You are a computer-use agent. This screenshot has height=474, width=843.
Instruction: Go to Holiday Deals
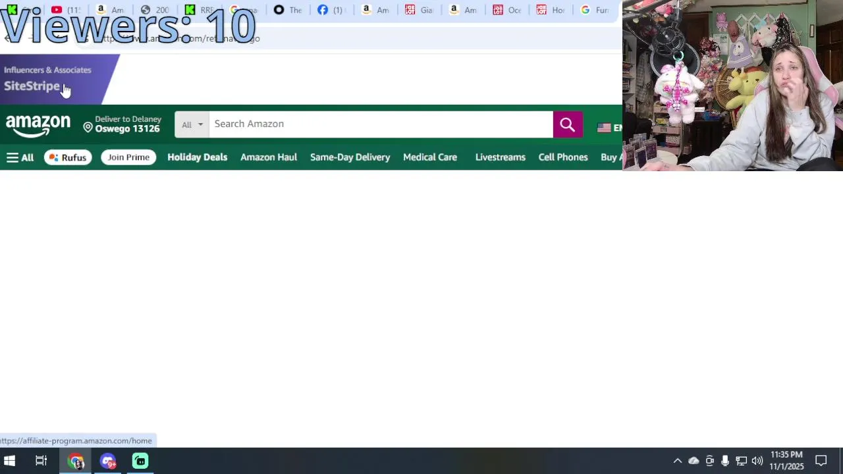pos(197,157)
